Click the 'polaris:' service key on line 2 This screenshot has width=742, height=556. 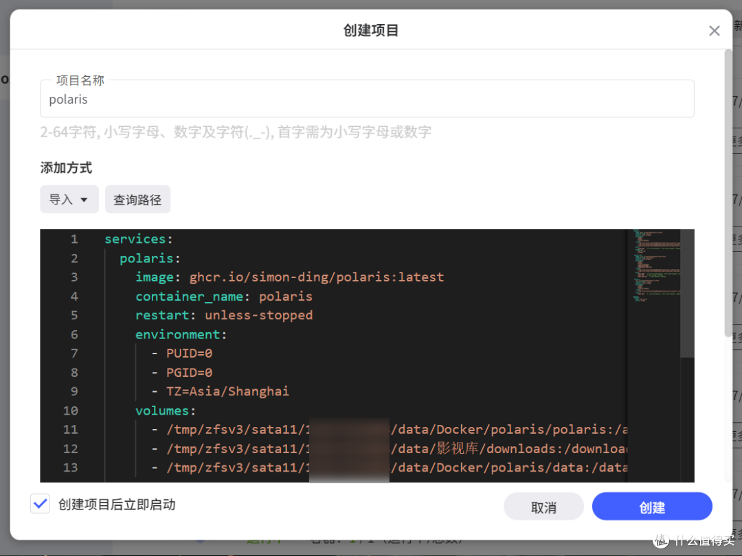tap(150, 258)
